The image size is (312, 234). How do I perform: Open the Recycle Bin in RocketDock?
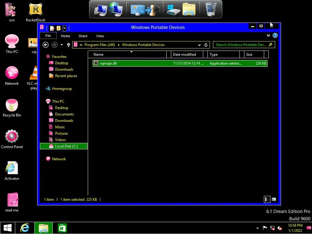(x=211, y=9)
